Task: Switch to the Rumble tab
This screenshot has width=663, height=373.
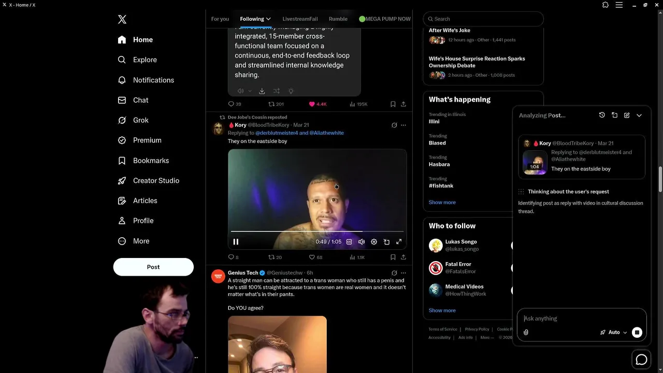Action: 338,19
